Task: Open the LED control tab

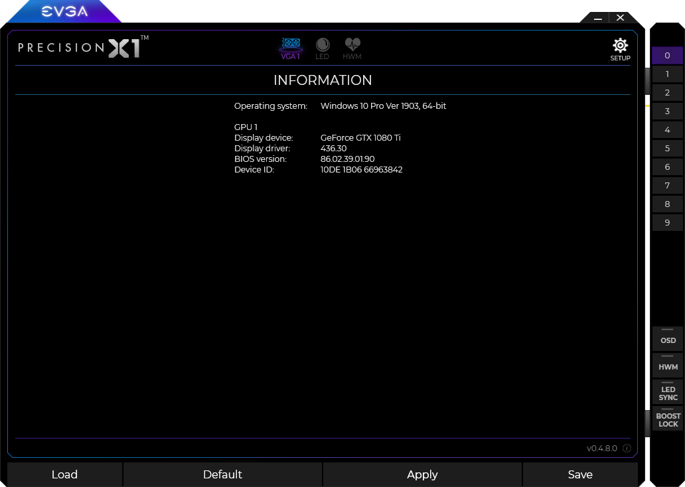Action: (x=323, y=48)
